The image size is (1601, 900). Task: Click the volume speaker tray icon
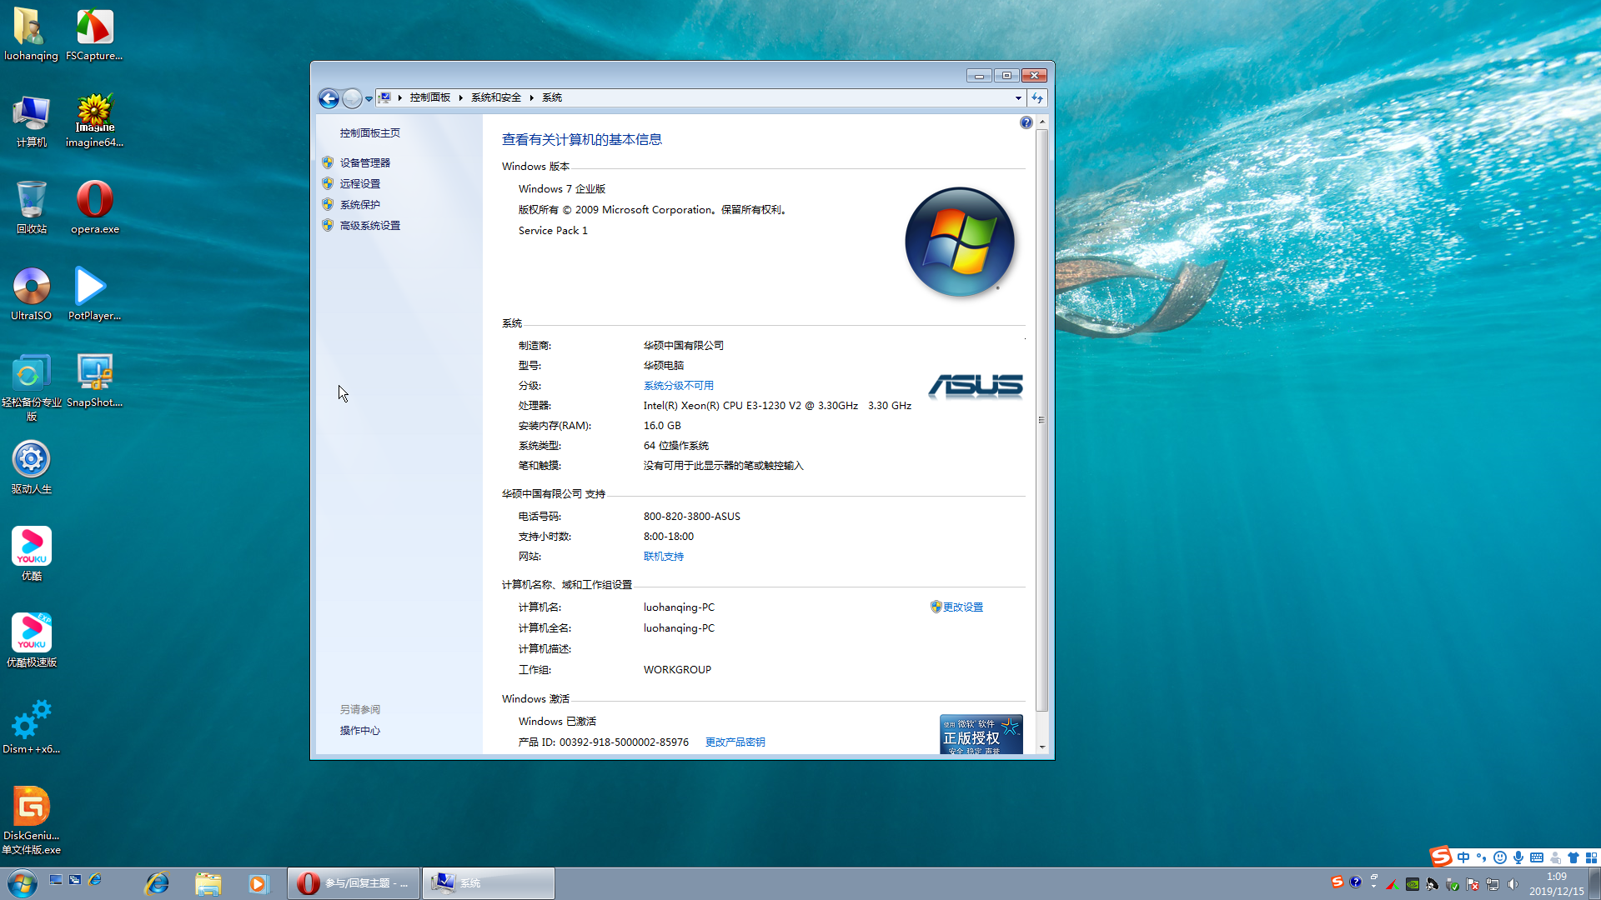click(x=1513, y=884)
